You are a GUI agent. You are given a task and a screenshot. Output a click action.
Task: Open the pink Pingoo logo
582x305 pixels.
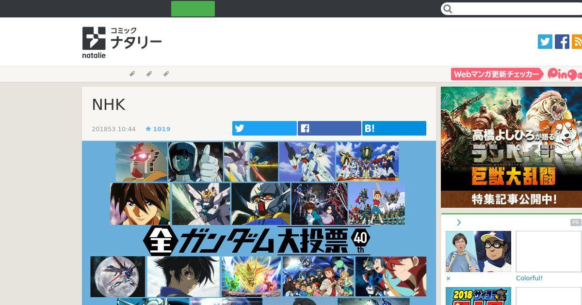(x=565, y=74)
